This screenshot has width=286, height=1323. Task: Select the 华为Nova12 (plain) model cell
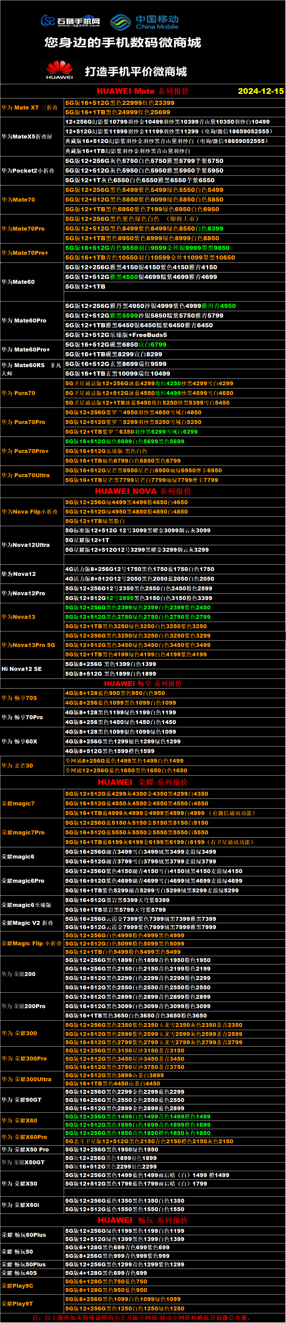32,574
